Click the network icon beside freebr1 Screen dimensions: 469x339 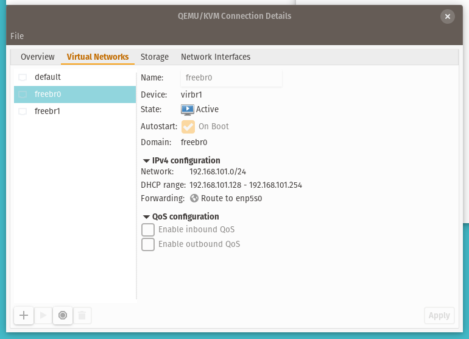[23, 112]
